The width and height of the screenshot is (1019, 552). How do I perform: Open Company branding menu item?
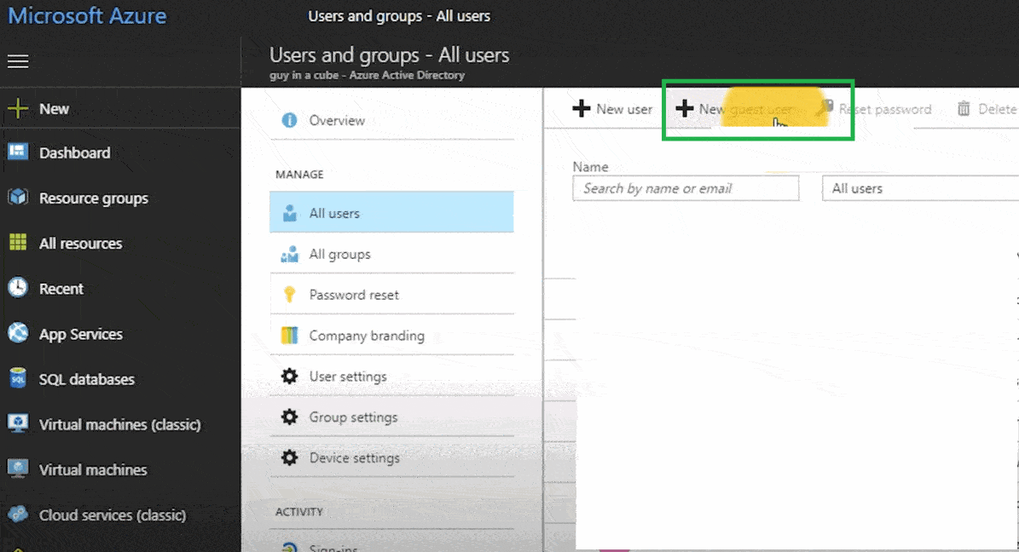point(392,336)
